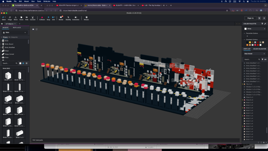Open the BUGATTI browser tab behind Studio
Image resolution: width=268 pixels, height=151 pixels.
(x=126, y=5)
